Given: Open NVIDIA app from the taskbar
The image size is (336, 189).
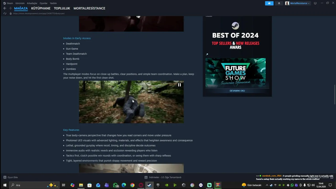Looking at the screenshot, I should click(166, 185).
